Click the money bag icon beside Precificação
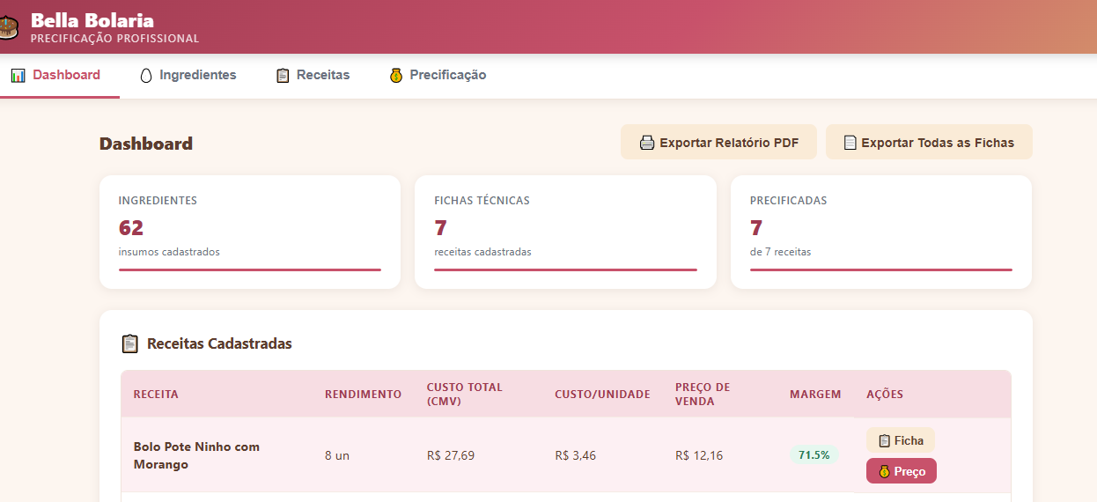Image resolution: width=1097 pixels, height=502 pixels. (x=396, y=76)
